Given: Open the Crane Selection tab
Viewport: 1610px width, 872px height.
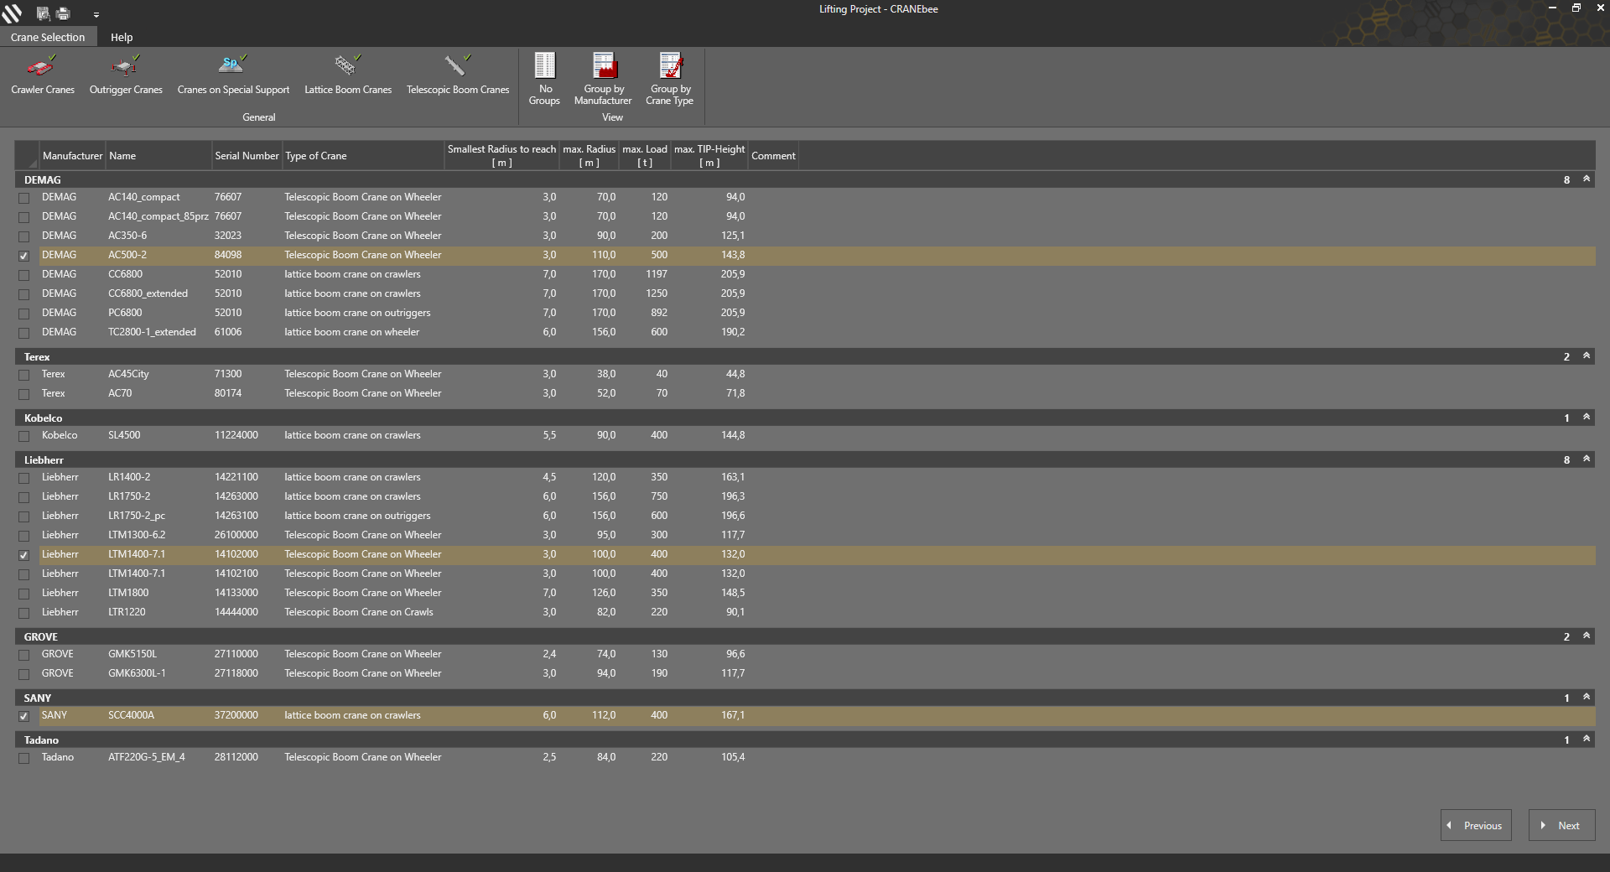Looking at the screenshot, I should (x=48, y=37).
